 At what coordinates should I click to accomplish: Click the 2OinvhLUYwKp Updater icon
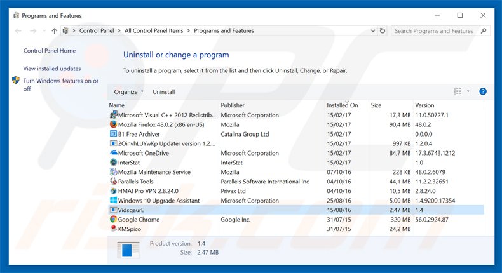[113, 143]
